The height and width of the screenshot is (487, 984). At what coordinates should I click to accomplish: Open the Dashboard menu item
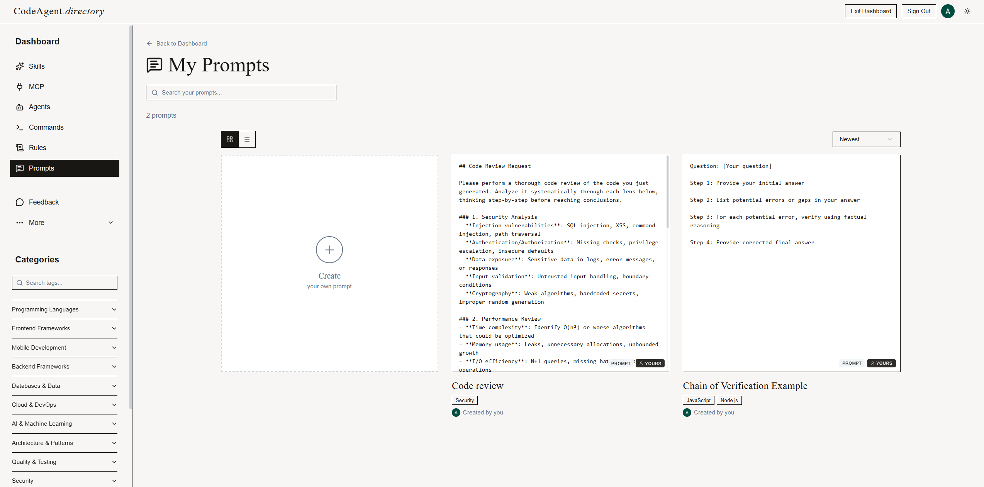pyautogui.click(x=37, y=41)
